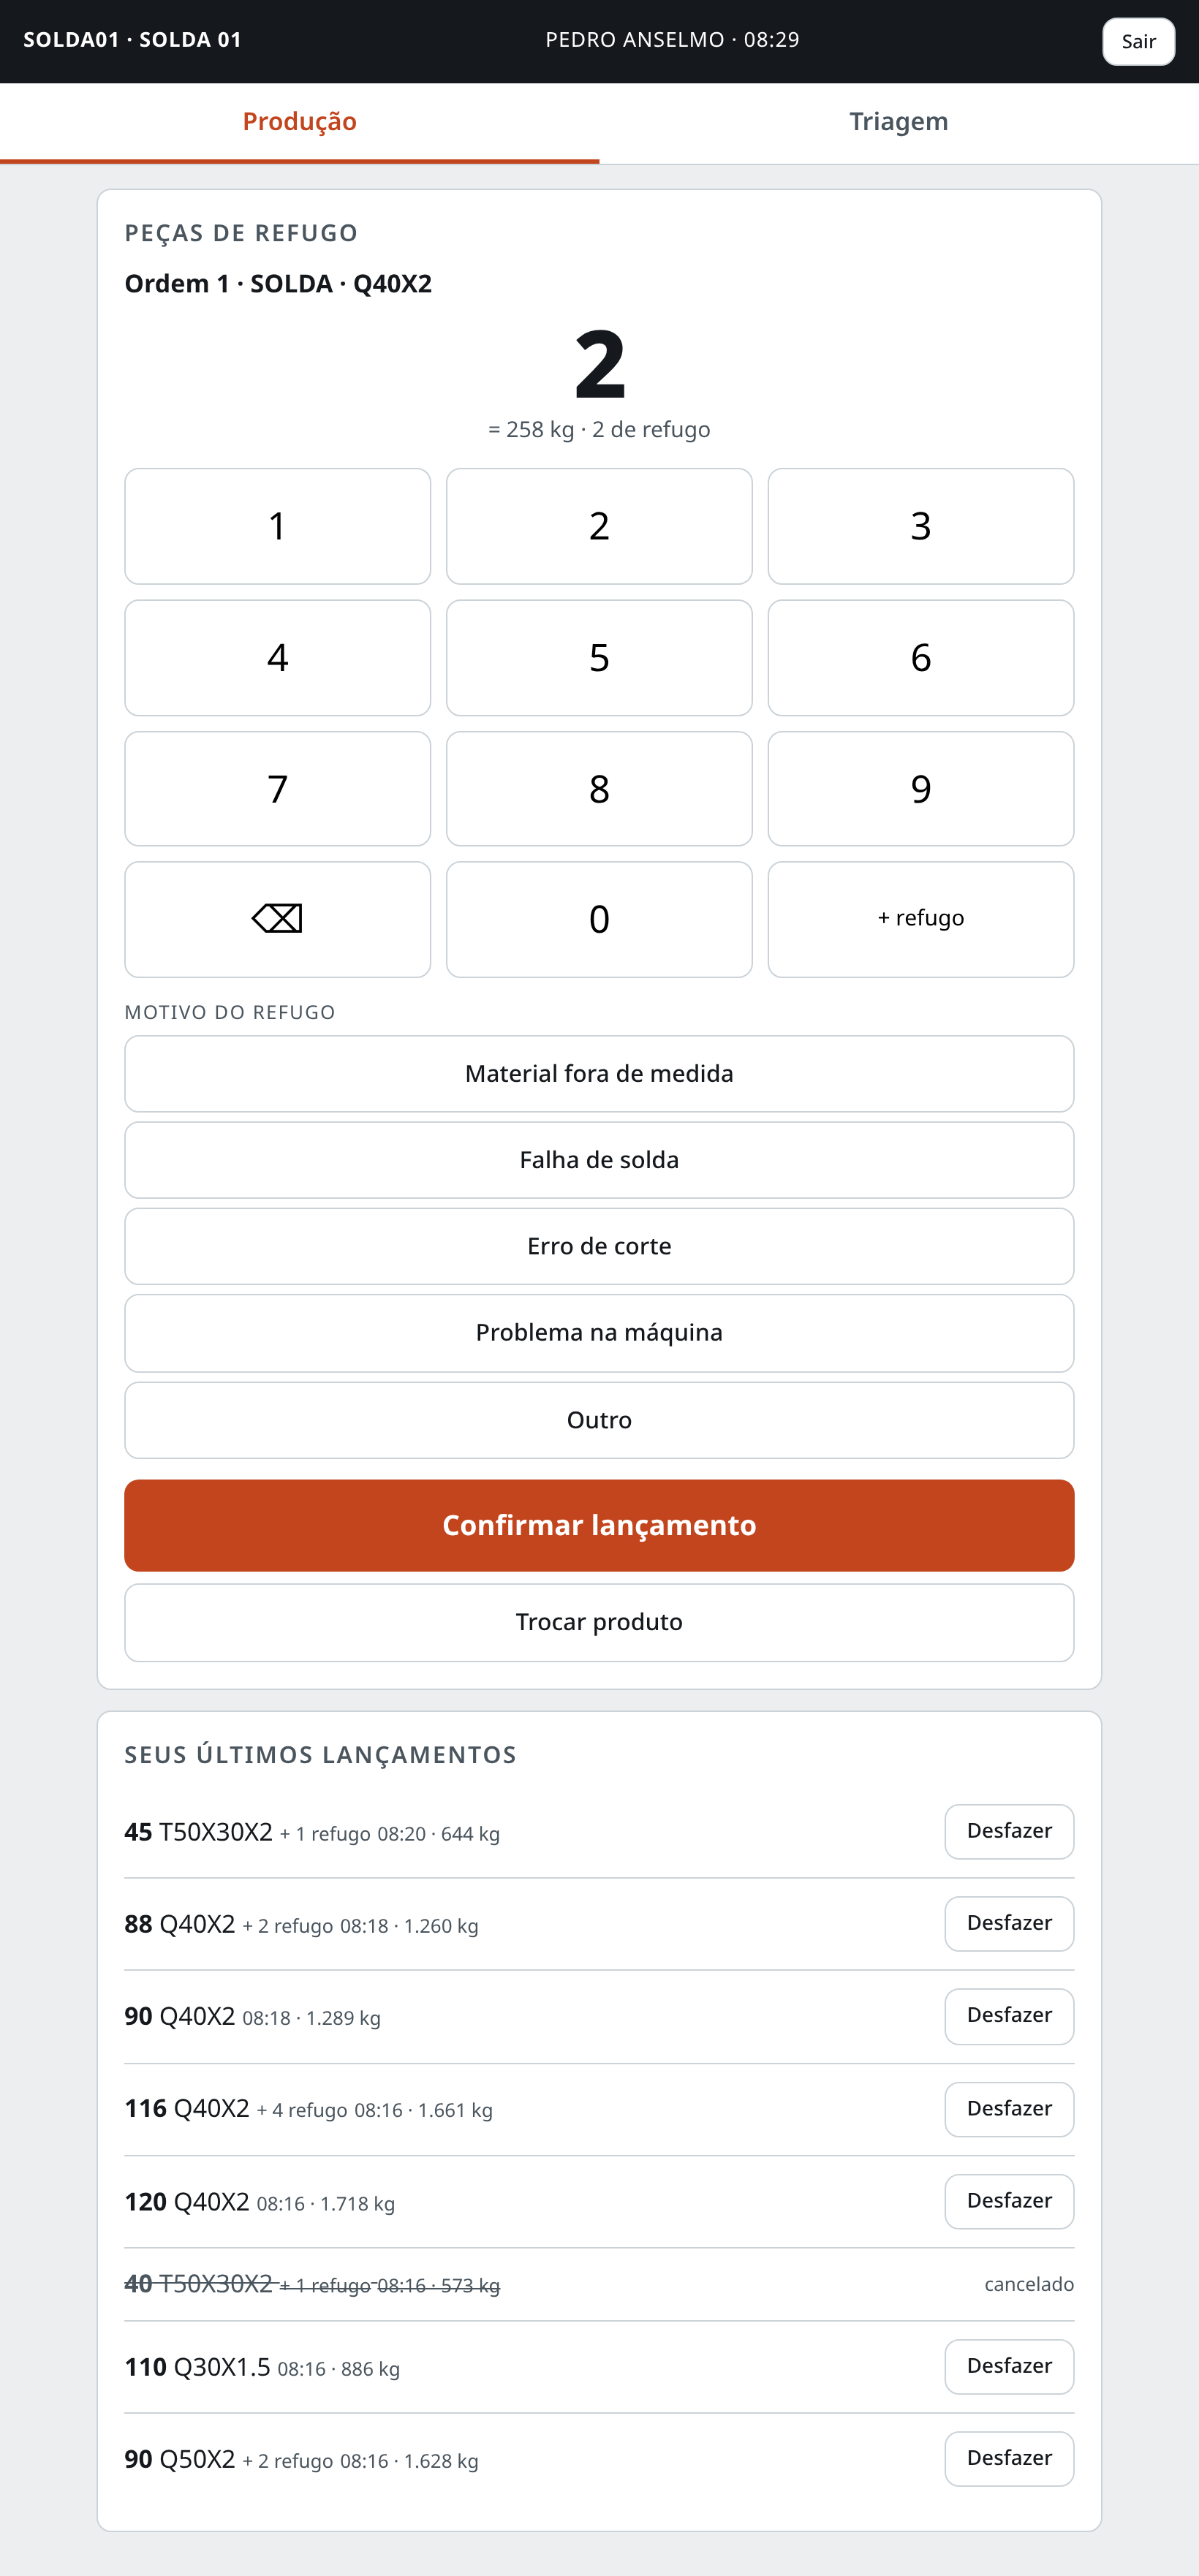
Task: Select Erro de corte reason
Action: coord(599,1246)
